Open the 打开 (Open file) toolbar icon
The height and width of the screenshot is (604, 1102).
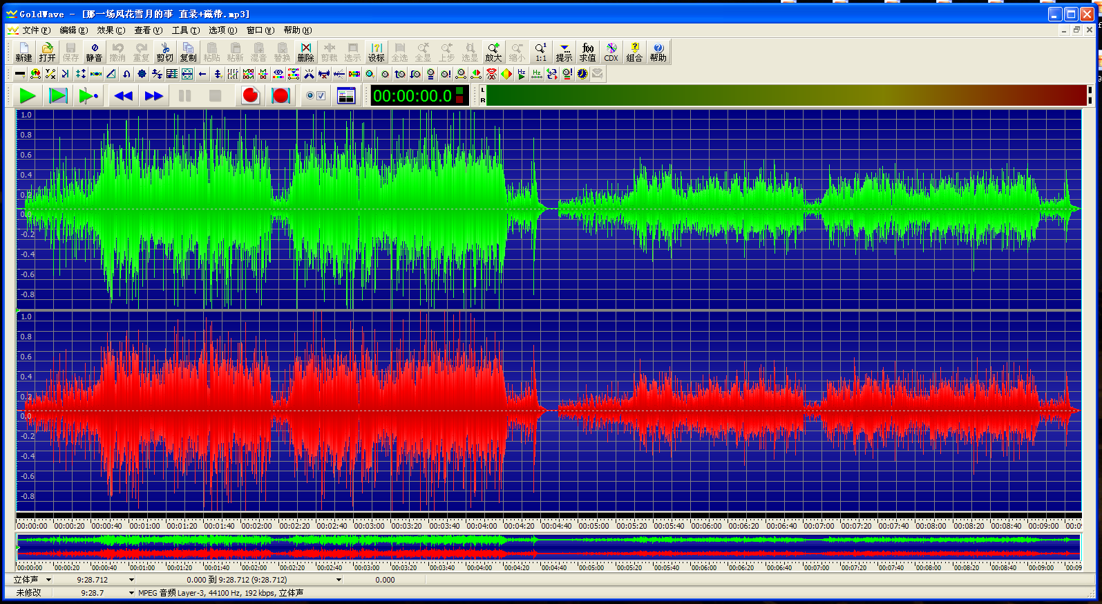click(x=47, y=52)
